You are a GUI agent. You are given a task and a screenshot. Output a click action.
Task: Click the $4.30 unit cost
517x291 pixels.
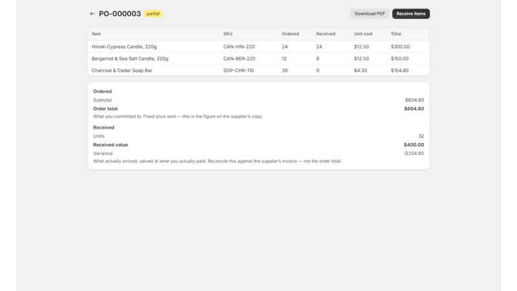point(361,70)
